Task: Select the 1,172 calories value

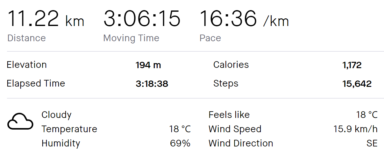Action: (352, 66)
